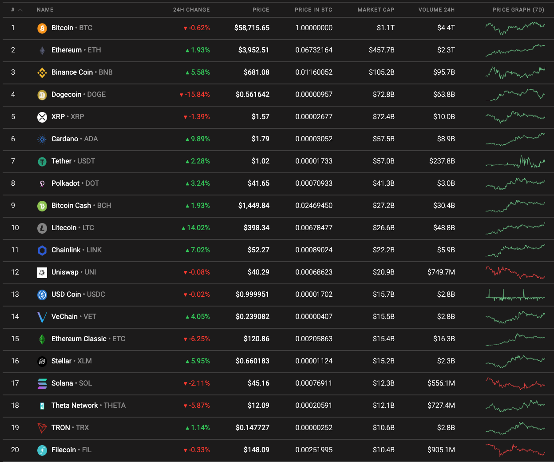Click the Solana gradient icon
Image resolution: width=554 pixels, height=462 pixels.
point(42,384)
